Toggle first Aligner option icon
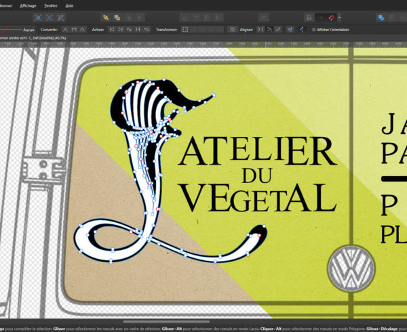The height and width of the screenshot is (332, 407). coord(260,30)
